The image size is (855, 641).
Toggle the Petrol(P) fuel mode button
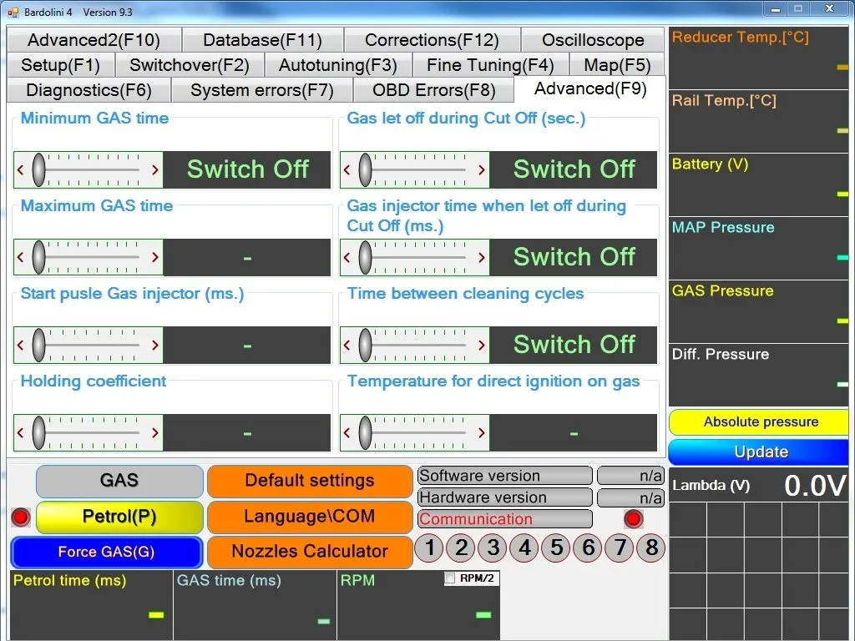[x=119, y=517]
